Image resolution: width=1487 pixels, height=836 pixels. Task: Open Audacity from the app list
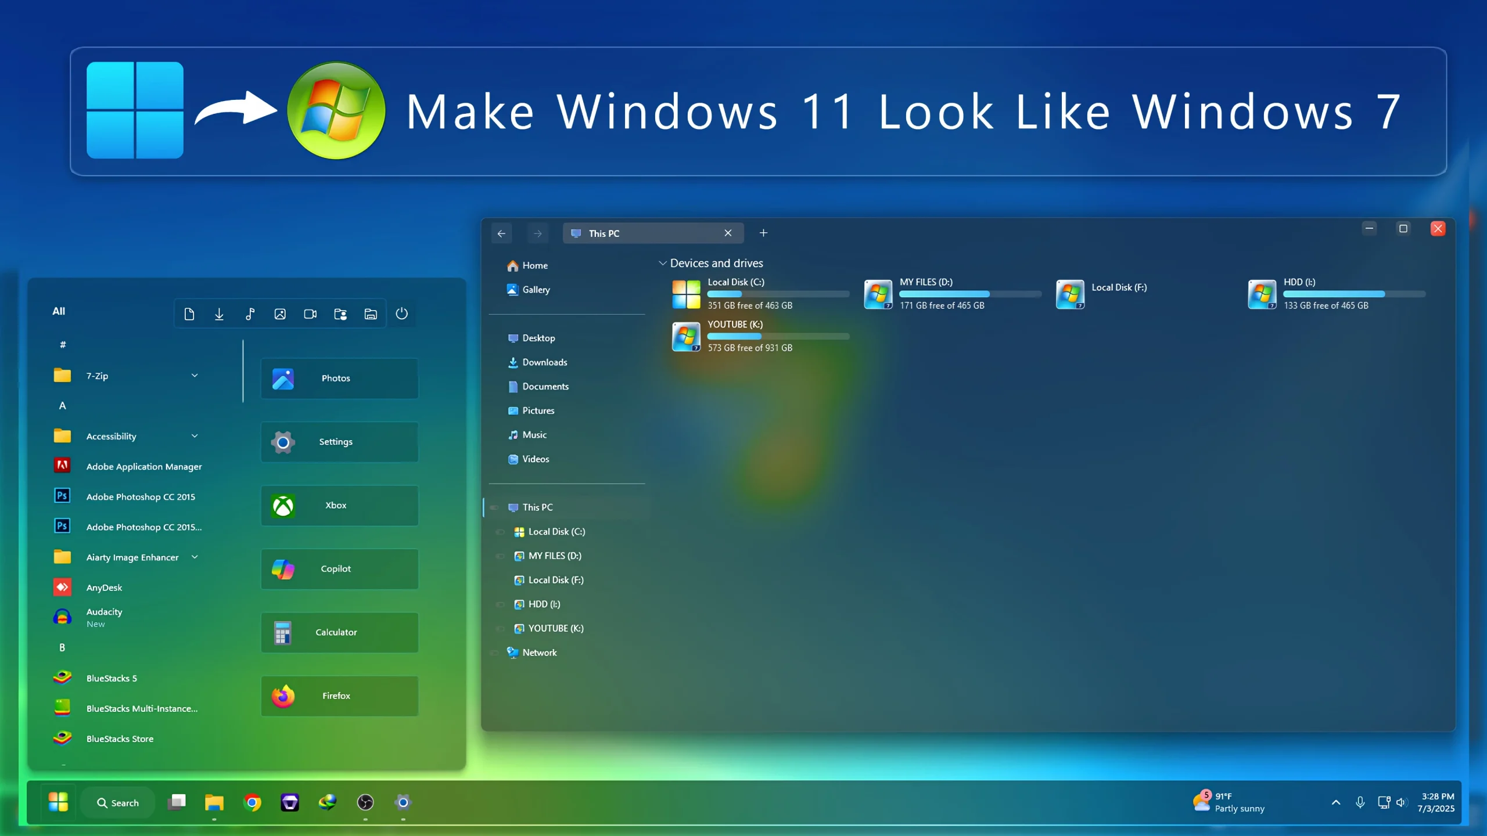pyautogui.click(x=88, y=617)
